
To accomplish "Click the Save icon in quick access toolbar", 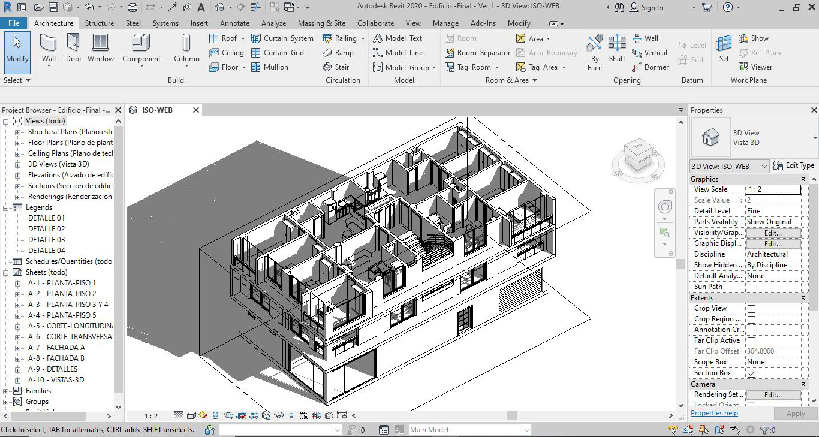I will pyautogui.click(x=53, y=8).
